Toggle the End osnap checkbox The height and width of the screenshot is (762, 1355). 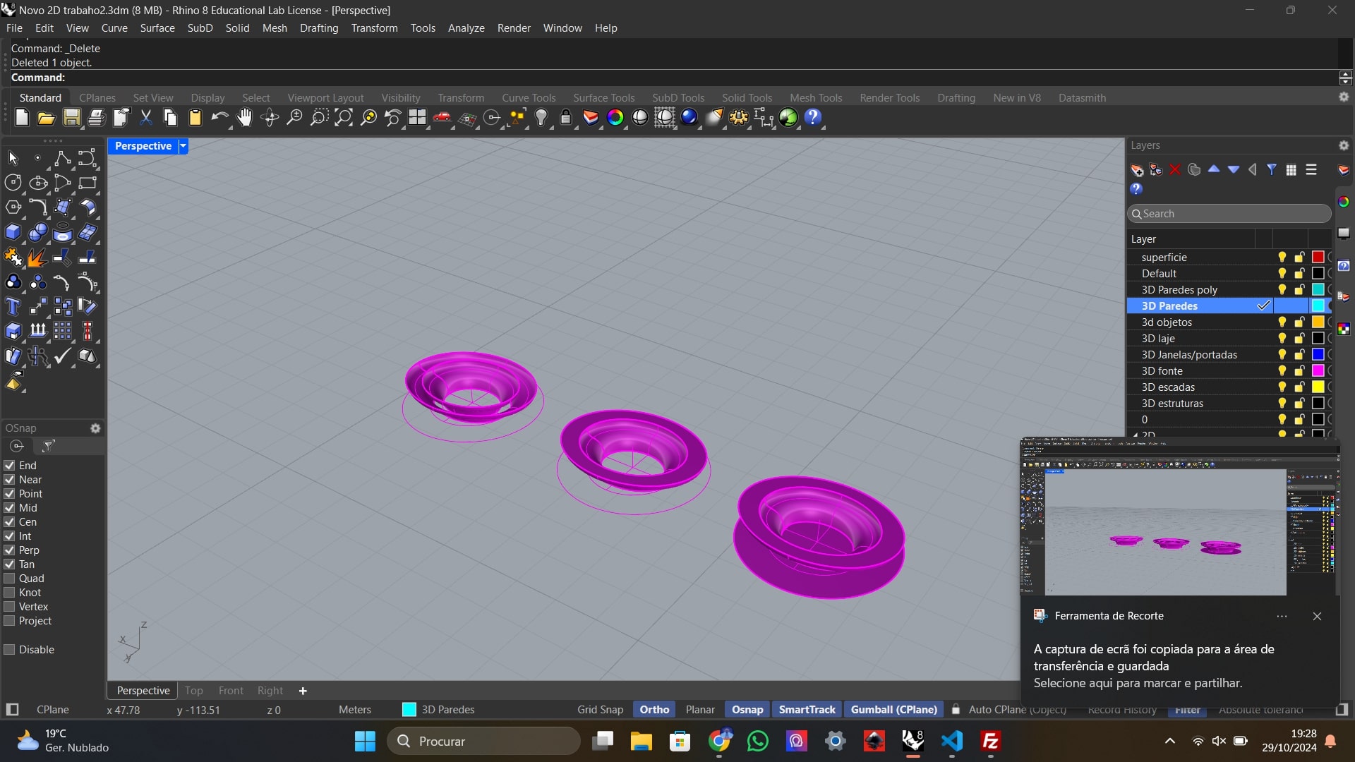tap(9, 466)
